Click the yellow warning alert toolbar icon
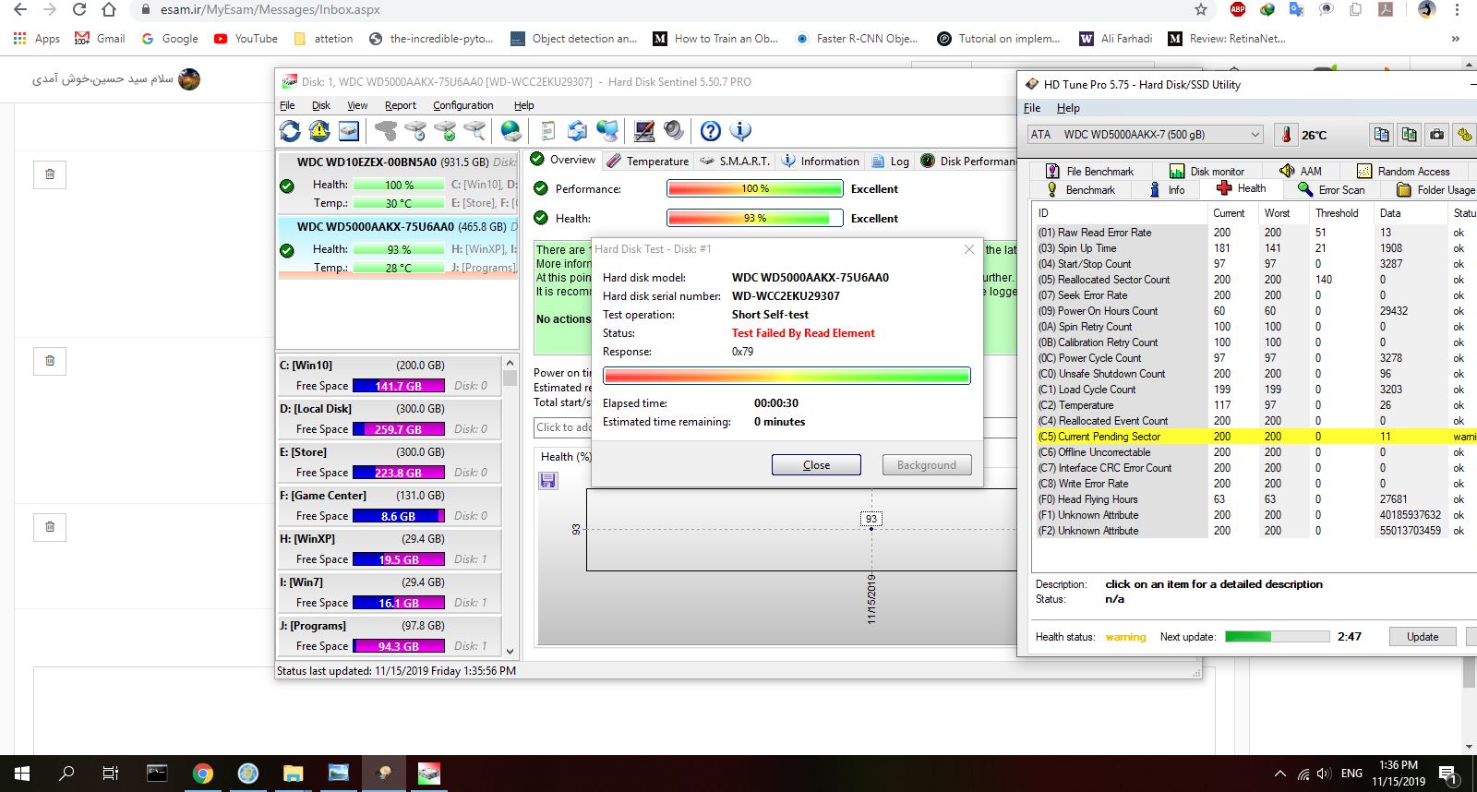1477x792 pixels. click(x=319, y=131)
